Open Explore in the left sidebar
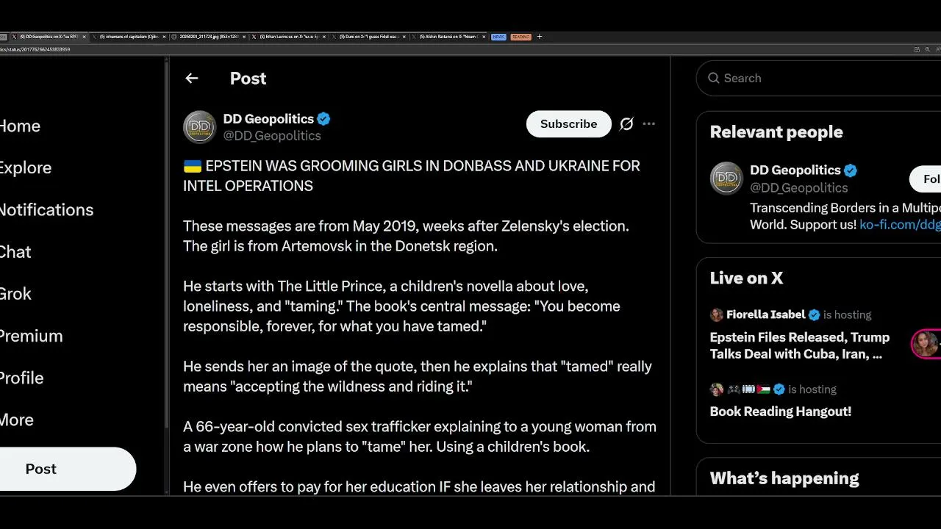 (26, 168)
